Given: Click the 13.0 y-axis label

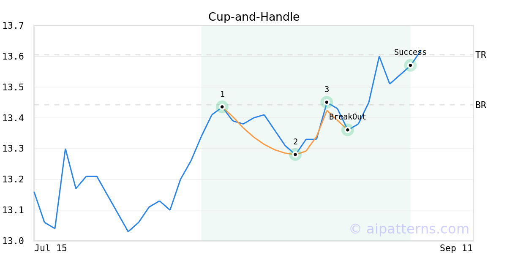Looking at the screenshot, I should 13,241.
